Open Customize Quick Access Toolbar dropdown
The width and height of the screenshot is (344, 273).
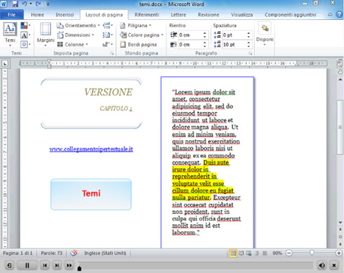click(48, 4)
